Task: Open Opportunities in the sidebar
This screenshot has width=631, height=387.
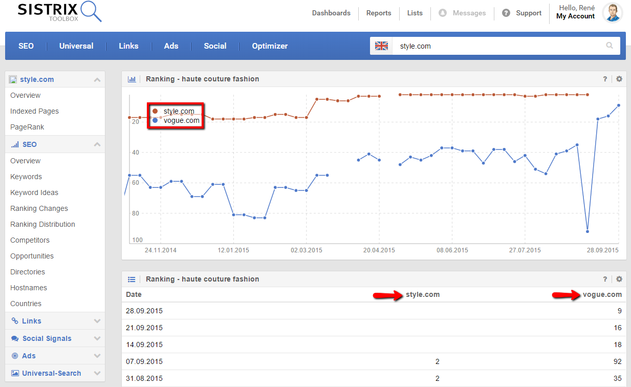Action: click(x=32, y=256)
